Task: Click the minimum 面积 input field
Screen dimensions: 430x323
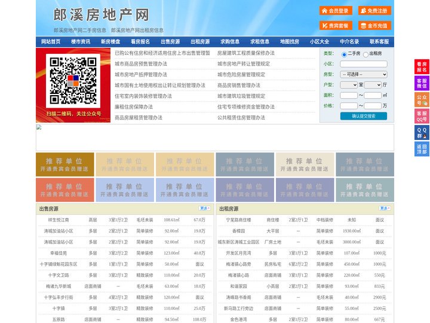Action: [349, 95]
